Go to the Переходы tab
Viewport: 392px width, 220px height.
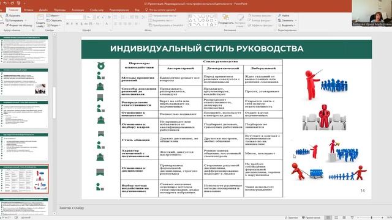click(60, 10)
